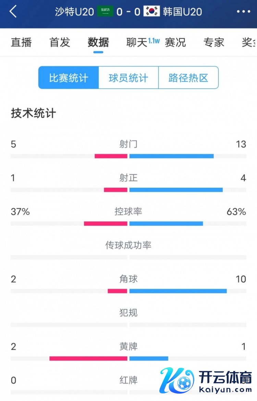Open the 首发 lineup tab
The height and width of the screenshot is (401, 257).
click(x=60, y=42)
